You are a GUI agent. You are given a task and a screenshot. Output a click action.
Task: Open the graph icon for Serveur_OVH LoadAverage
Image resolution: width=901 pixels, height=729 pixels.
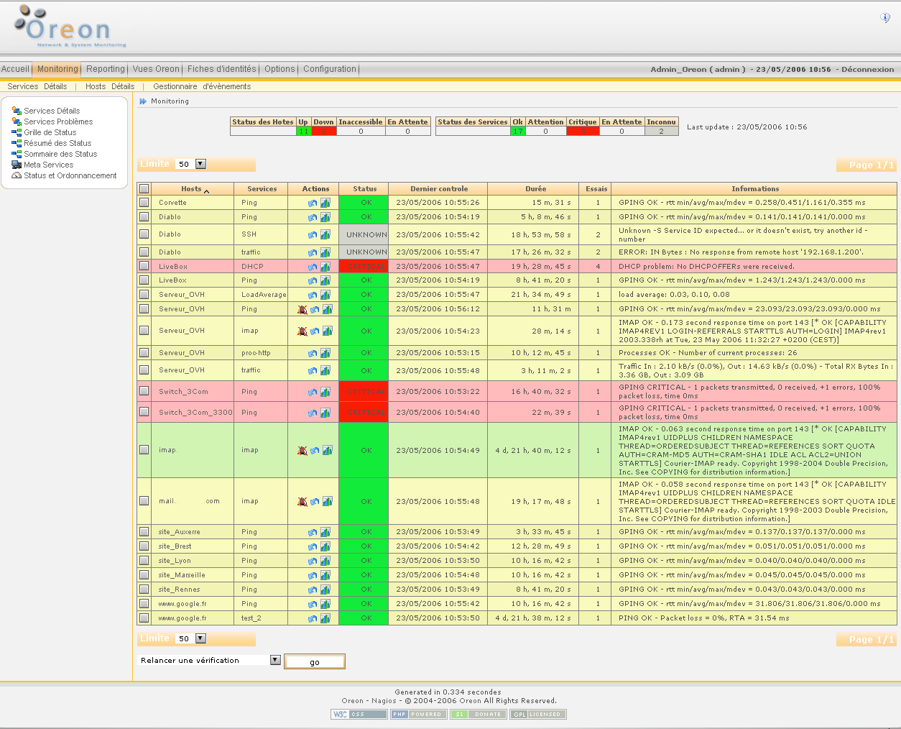coord(325,295)
